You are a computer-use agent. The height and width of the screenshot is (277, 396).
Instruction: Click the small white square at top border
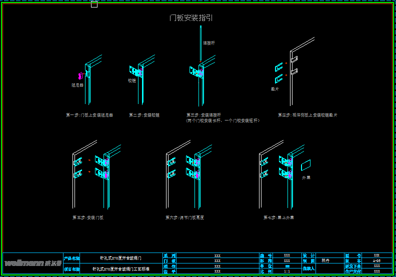coord(94,4)
